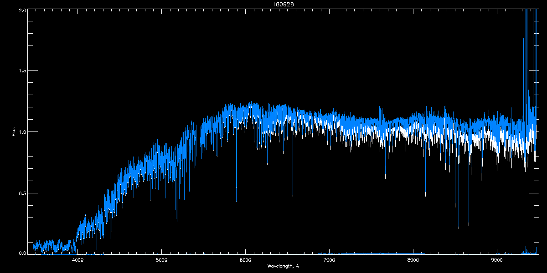Select the 4000 wavelength tick label
The image size is (547, 273).
pos(78,260)
